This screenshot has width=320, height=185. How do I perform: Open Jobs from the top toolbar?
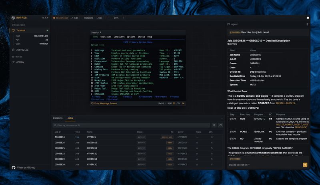[100, 18]
